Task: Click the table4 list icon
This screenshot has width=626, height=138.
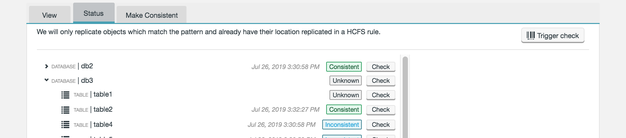Action: click(x=65, y=125)
